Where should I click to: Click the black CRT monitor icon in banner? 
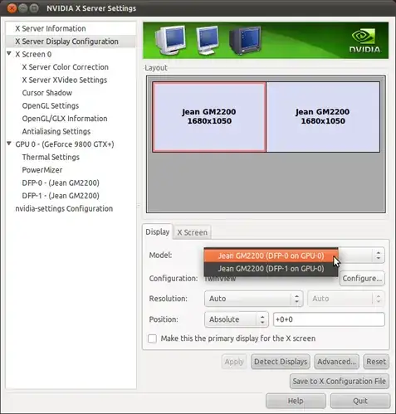[245, 41]
